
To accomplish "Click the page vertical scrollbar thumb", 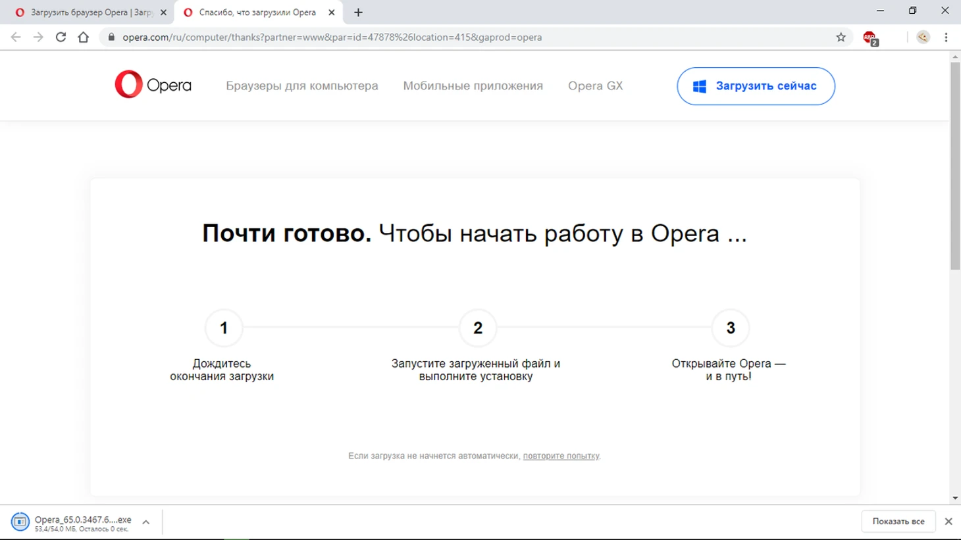I will [x=955, y=166].
